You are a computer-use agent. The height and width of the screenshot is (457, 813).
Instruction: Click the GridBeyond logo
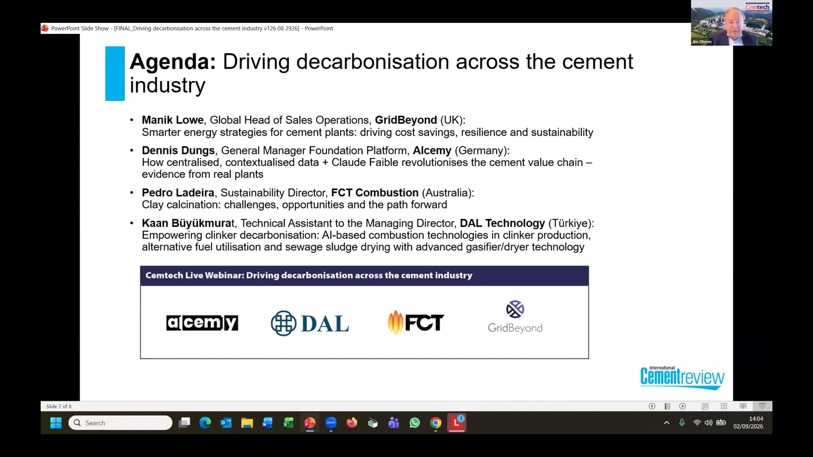[515, 317]
